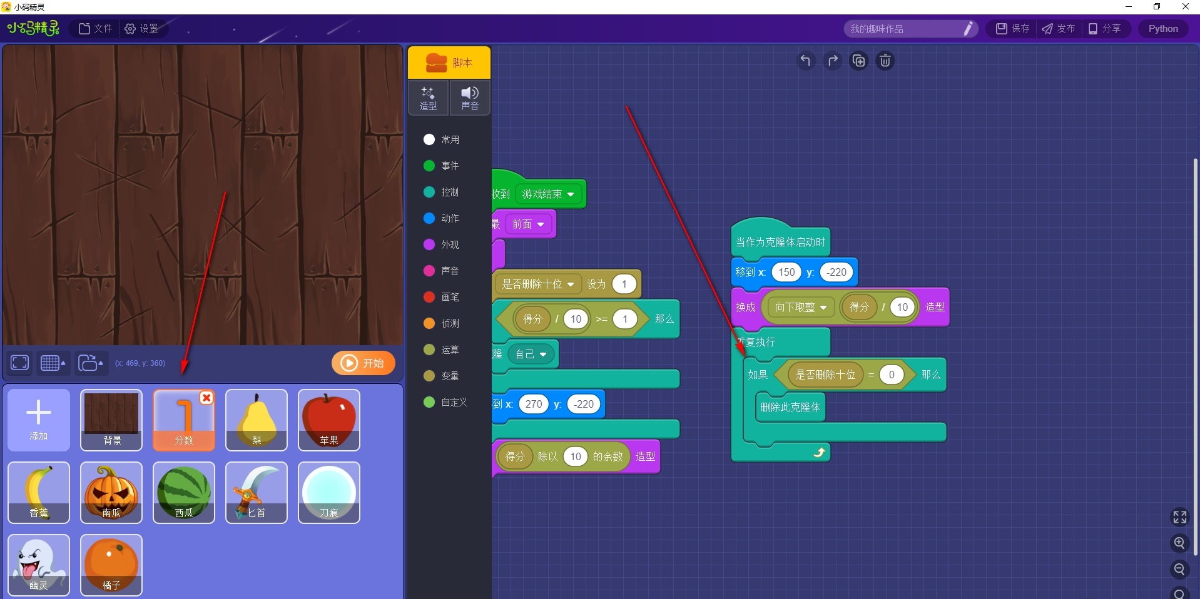Image resolution: width=1200 pixels, height=599 pixels.
Task: Add a new sprite with 添加
Action: [x=39, y=420]
